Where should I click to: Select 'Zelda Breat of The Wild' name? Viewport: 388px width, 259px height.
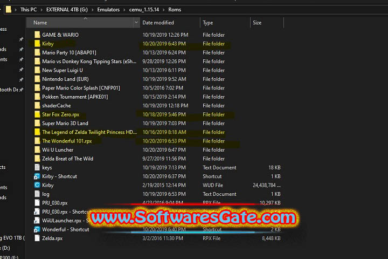(x=67, y=159)
